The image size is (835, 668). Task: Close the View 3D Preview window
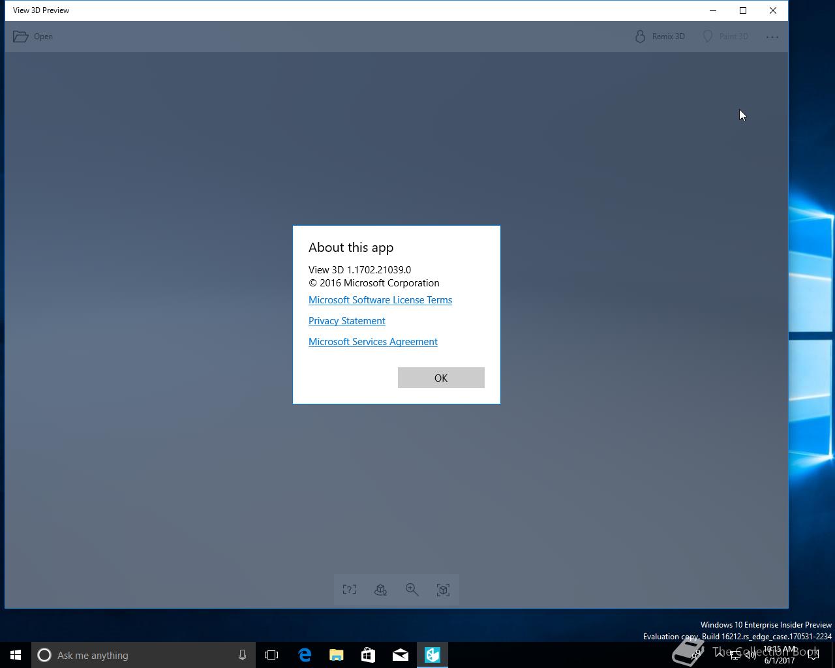773,10
